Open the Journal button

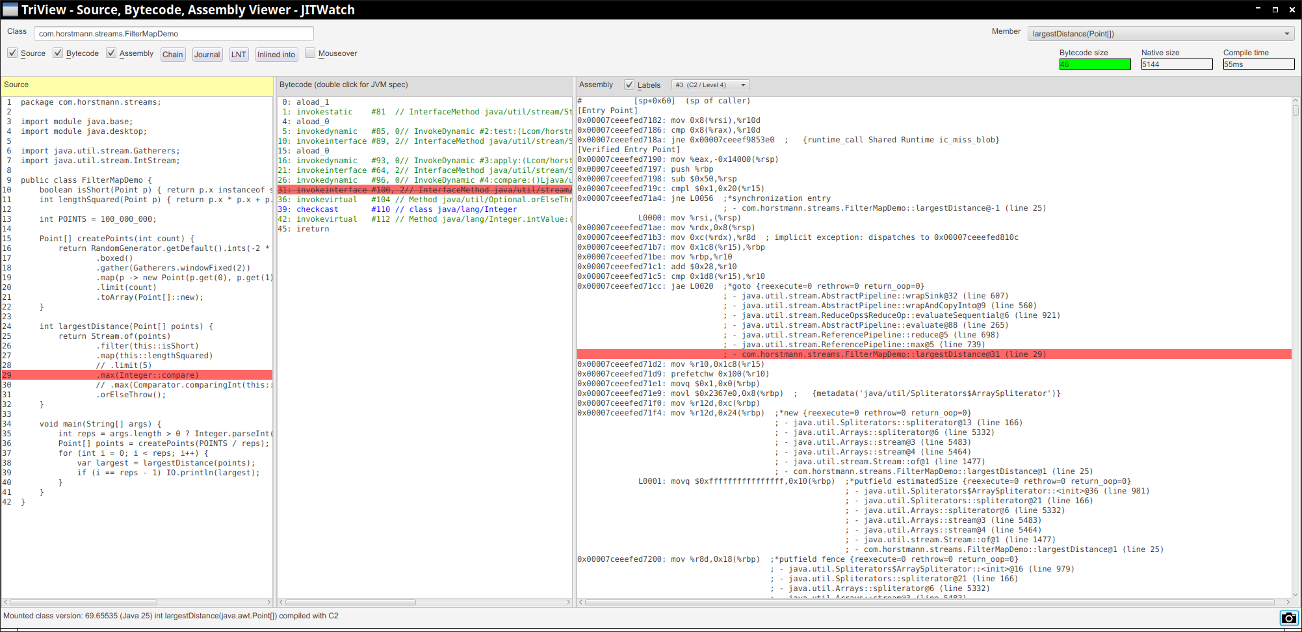(207, 55)
